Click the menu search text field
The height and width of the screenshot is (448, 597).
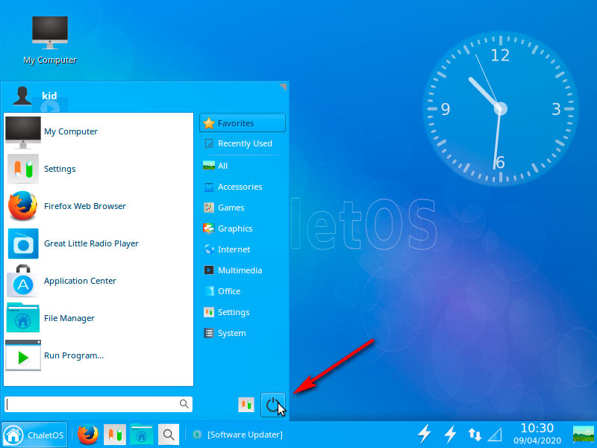[x=99, y=404]
